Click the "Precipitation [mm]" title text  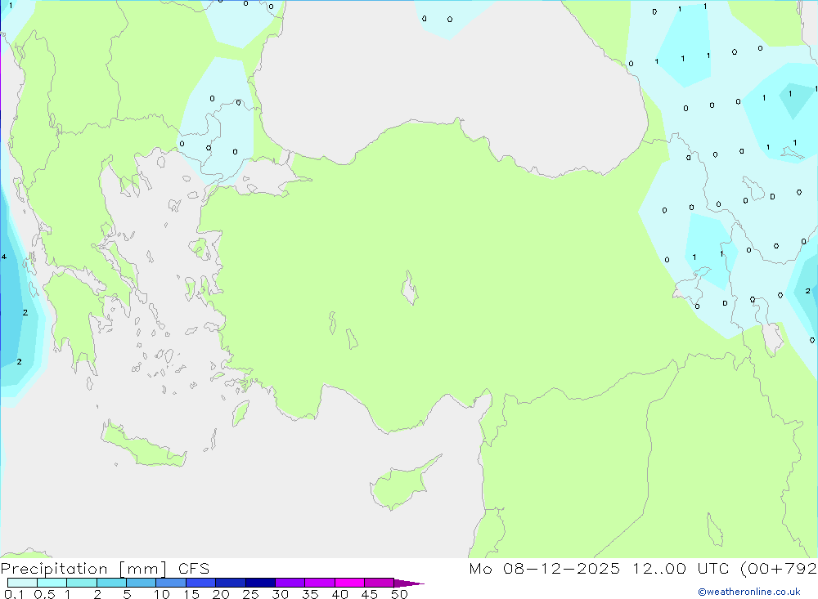84,569
